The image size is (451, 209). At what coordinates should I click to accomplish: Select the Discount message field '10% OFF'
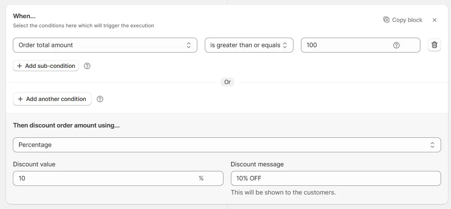pos(335,178)
